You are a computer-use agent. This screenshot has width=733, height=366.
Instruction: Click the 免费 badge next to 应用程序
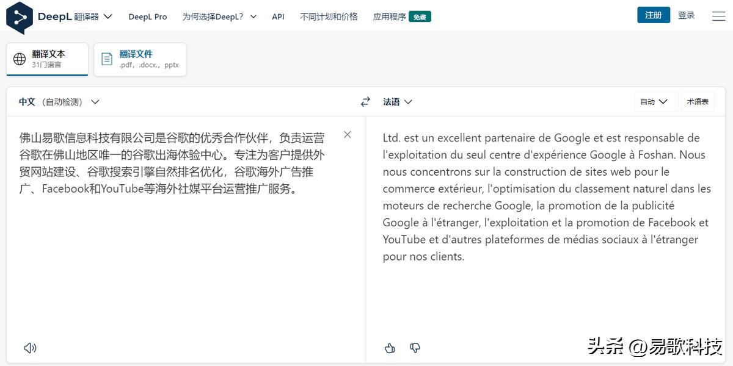[x=420, y=17]
